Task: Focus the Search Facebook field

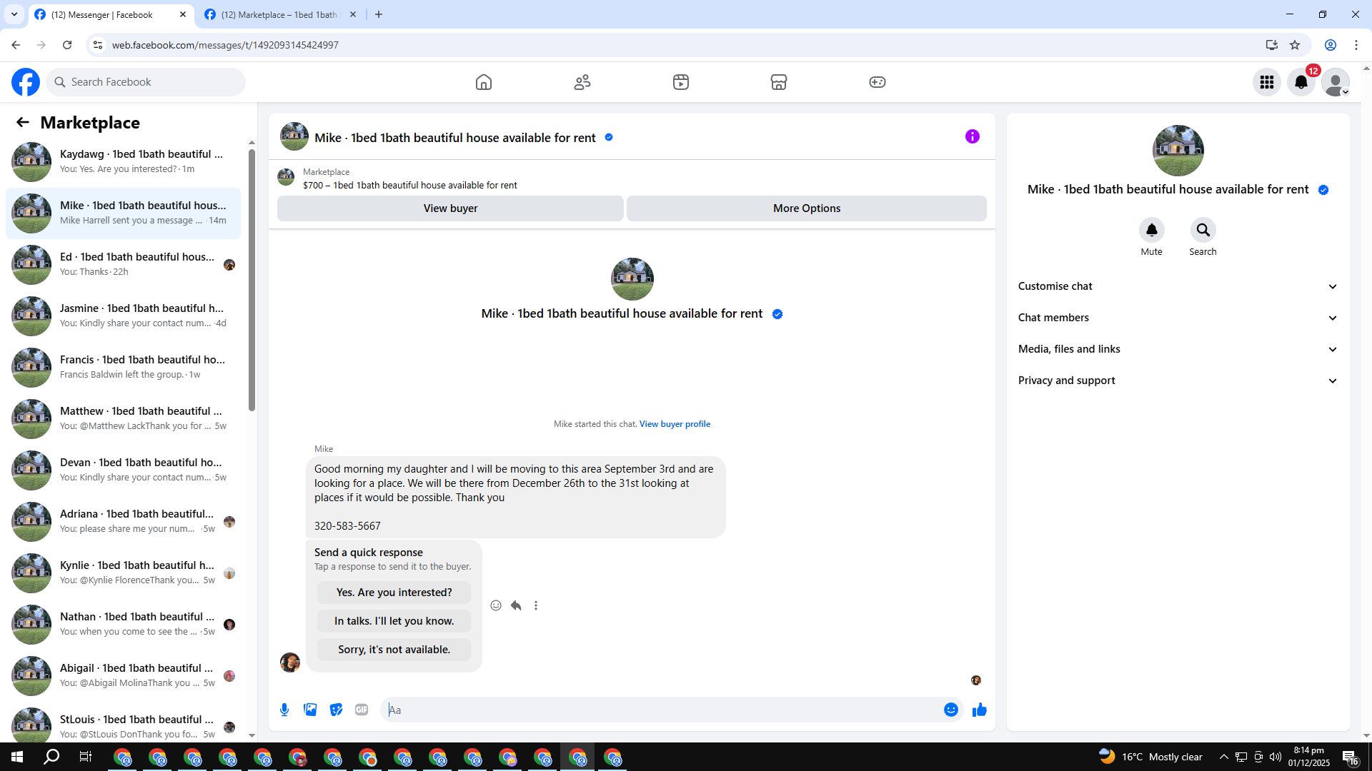Action: pos(146,82)
